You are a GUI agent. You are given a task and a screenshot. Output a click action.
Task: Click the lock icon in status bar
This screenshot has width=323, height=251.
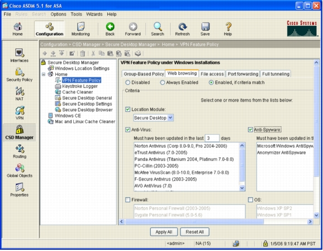click(265, 243)
